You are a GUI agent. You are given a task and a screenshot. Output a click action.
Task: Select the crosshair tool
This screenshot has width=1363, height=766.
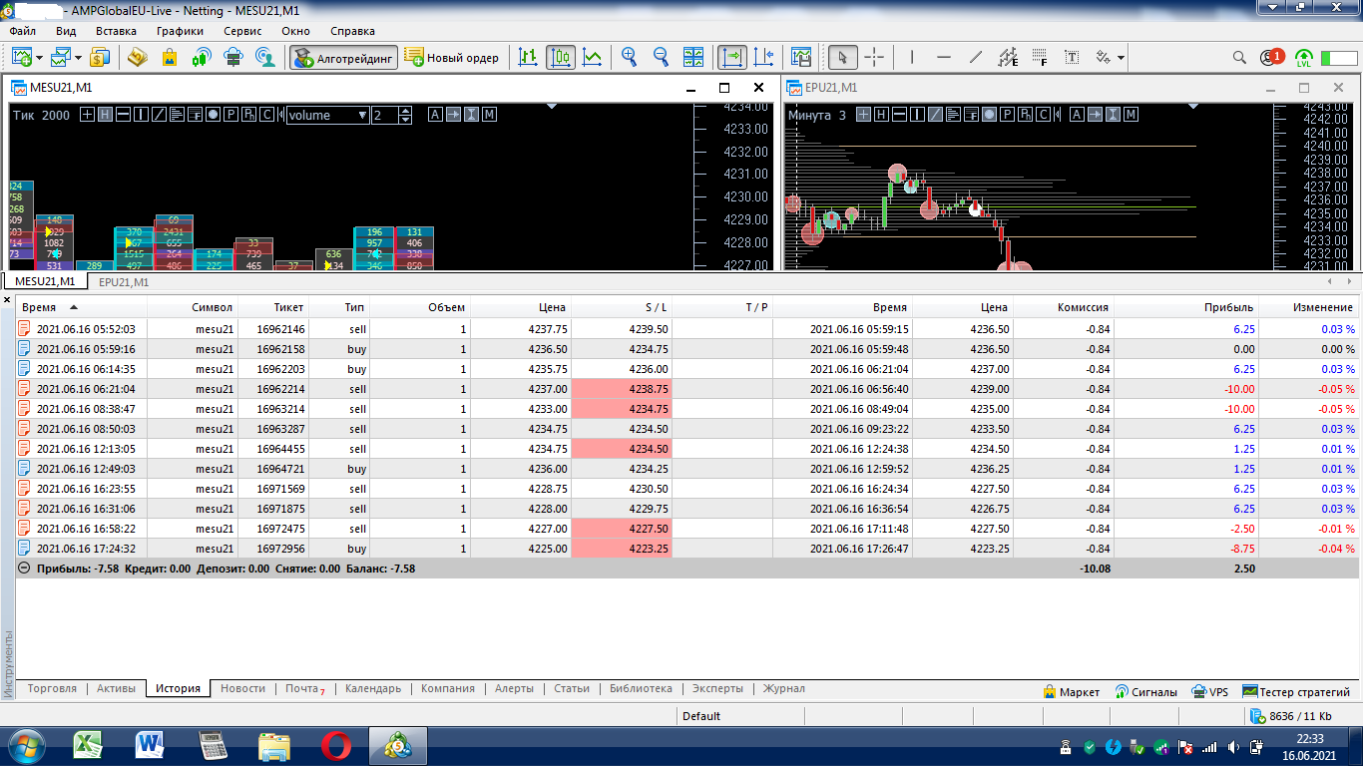click(874, 57)
